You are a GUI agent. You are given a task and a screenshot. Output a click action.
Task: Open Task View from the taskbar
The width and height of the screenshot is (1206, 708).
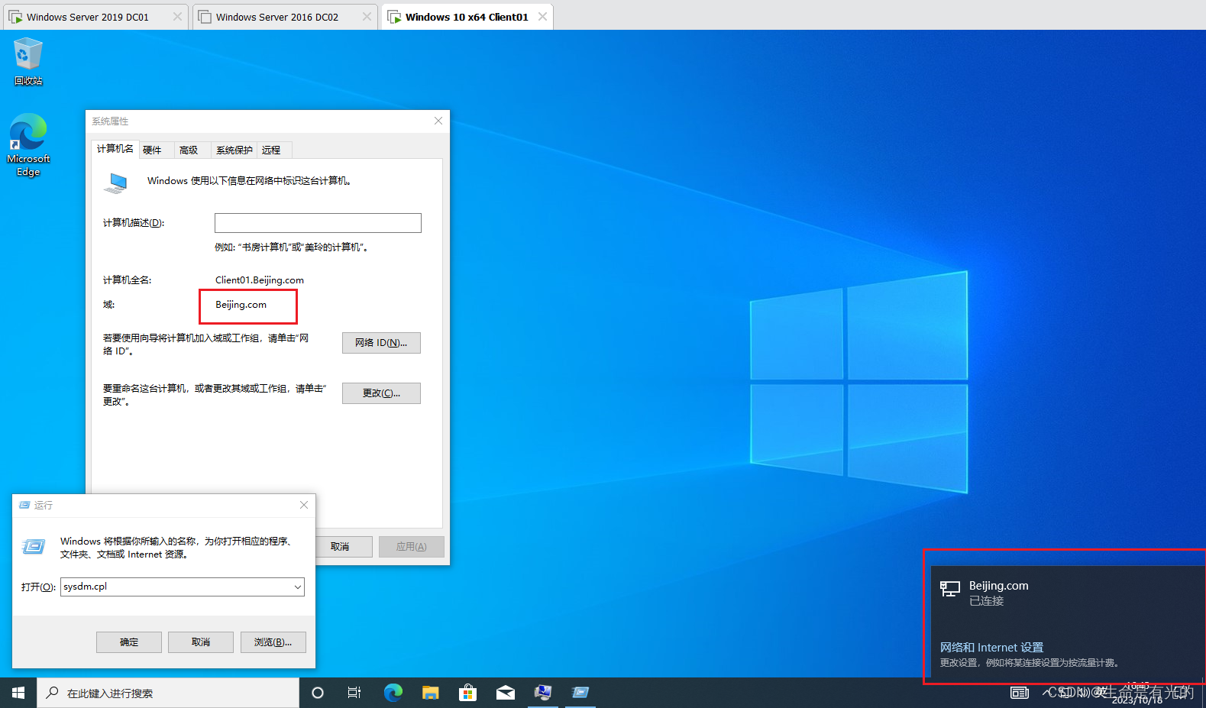(354, 693)
